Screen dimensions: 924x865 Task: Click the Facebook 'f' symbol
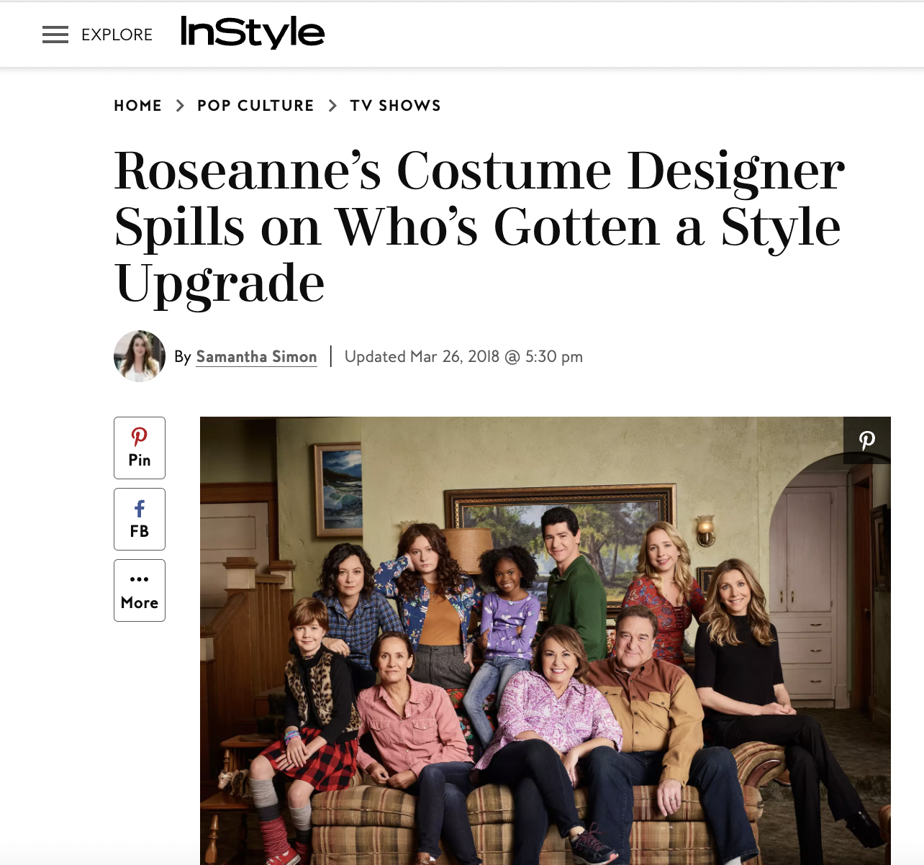pos(139,509)
